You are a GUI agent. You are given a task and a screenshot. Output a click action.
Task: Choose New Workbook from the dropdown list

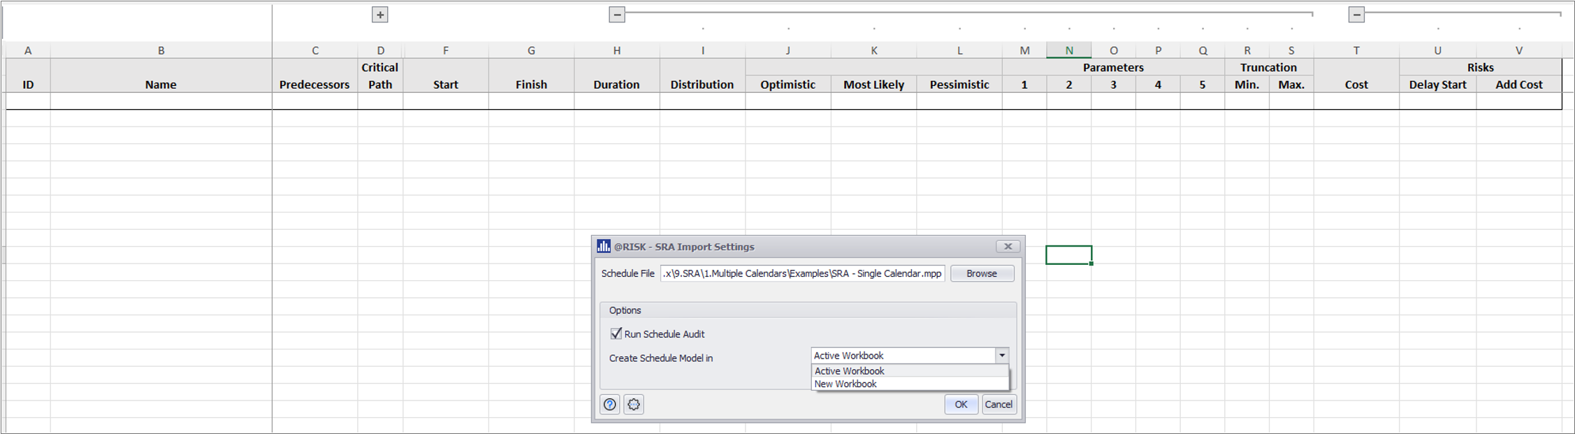click(x=845, y=384)
